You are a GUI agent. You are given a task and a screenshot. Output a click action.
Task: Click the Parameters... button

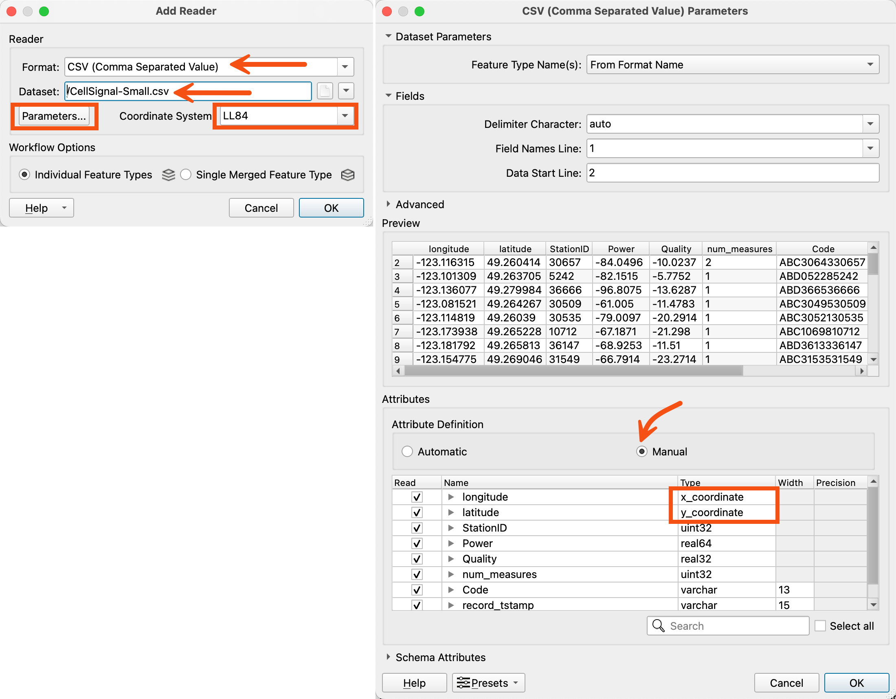point(54,116)
